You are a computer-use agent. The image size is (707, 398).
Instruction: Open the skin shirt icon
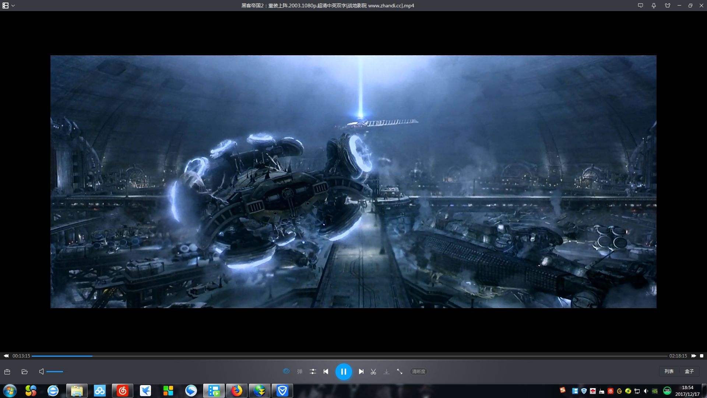[x=667, y=6]
